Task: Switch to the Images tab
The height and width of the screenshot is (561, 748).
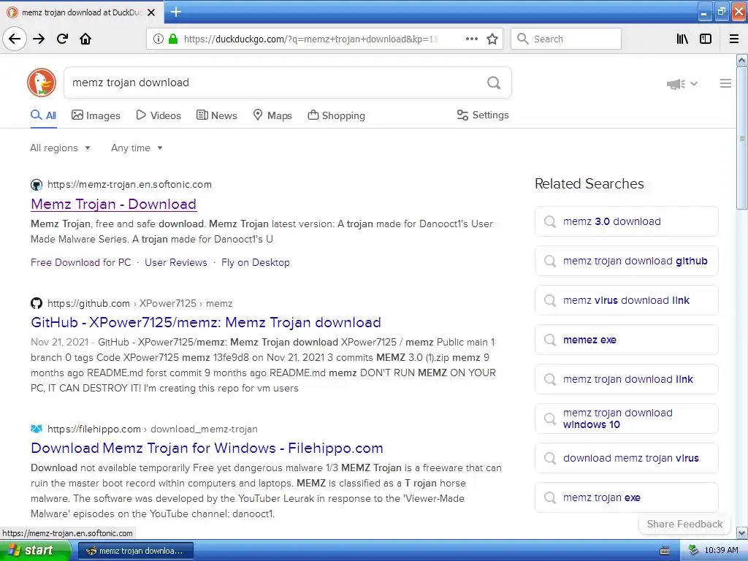Action: click(x=96, y=115)
